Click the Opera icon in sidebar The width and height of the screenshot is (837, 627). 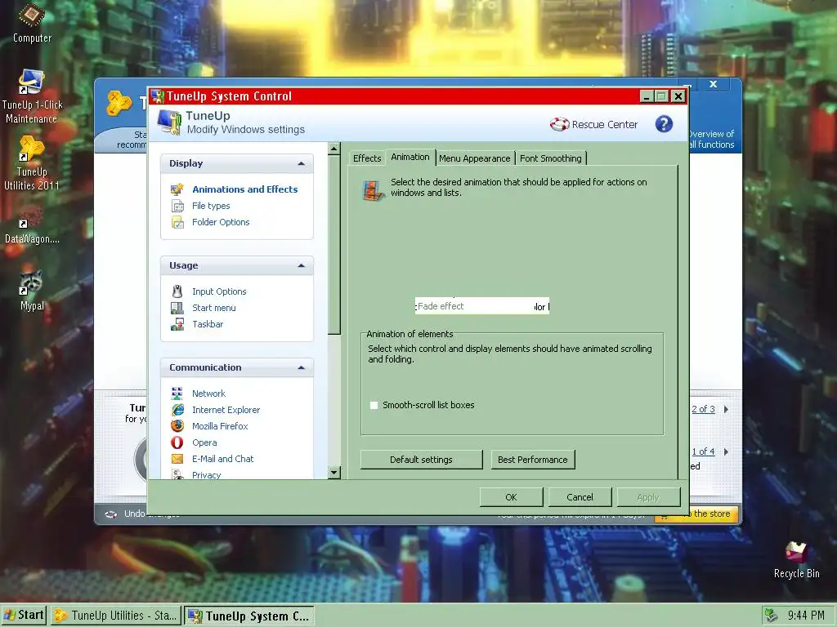(177, 442)
